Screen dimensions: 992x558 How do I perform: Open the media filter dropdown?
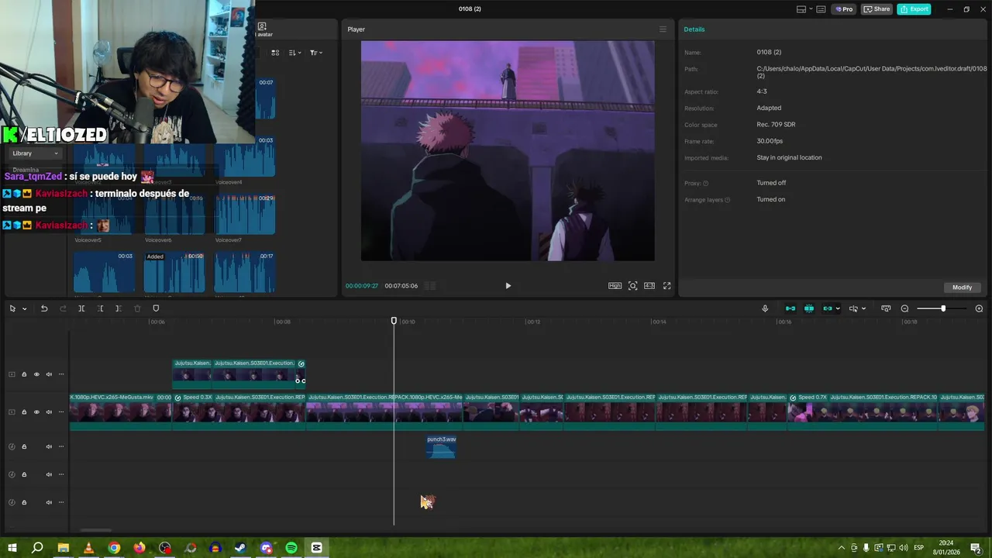pos(316,53)
